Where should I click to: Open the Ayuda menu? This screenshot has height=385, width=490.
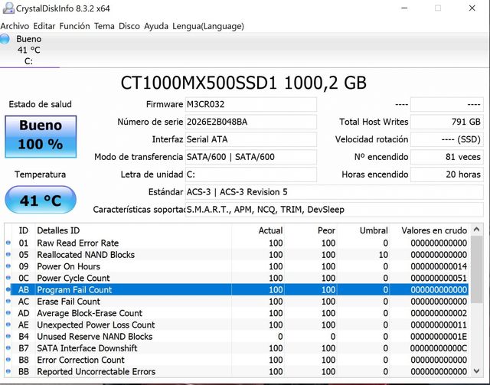(x=156, y=26)
